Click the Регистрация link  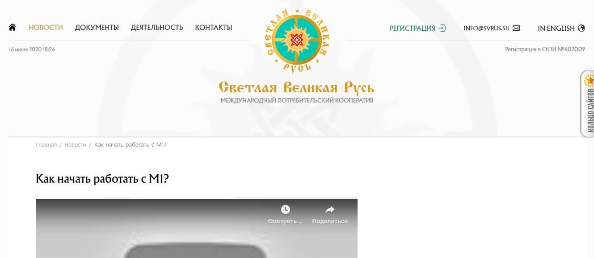[x=412, y=28]
